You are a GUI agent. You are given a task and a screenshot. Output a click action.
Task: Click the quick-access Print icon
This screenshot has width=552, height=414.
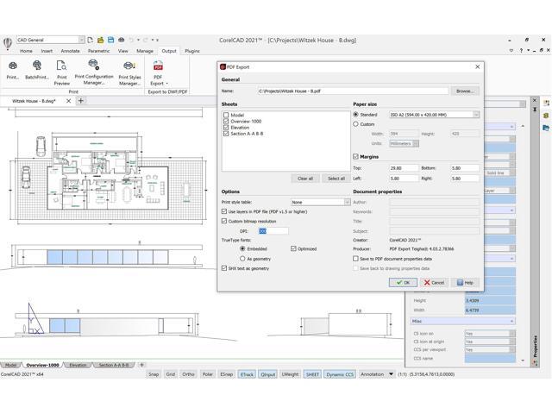(122, 40)
